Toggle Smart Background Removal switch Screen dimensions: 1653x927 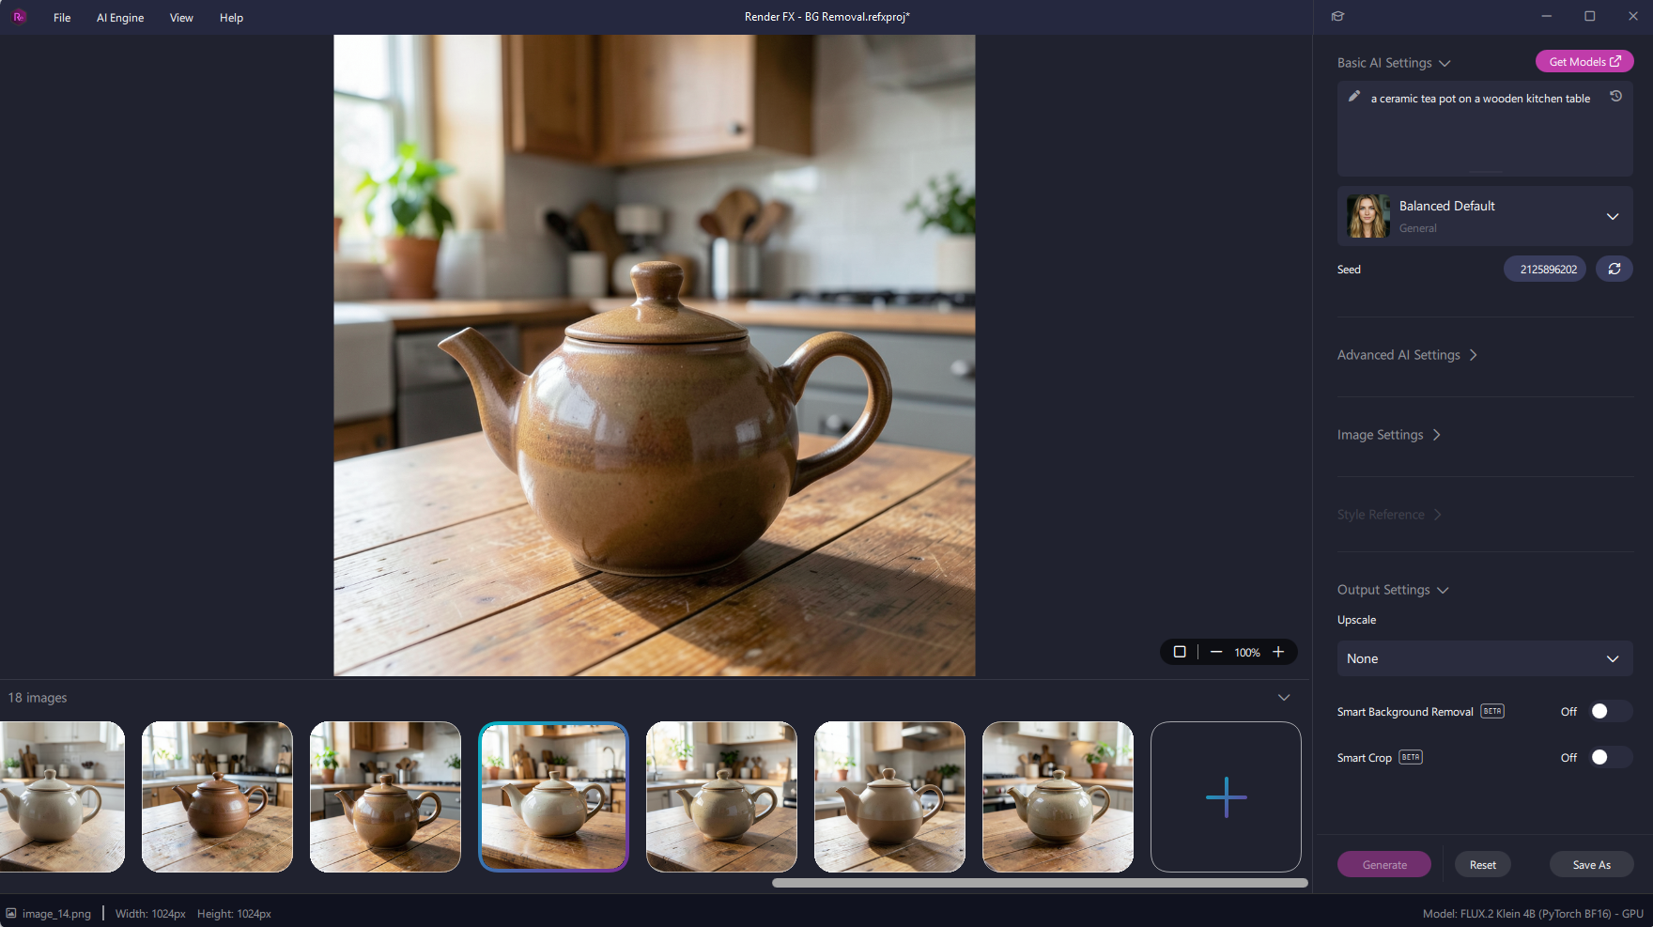(x=1611, y=711)
